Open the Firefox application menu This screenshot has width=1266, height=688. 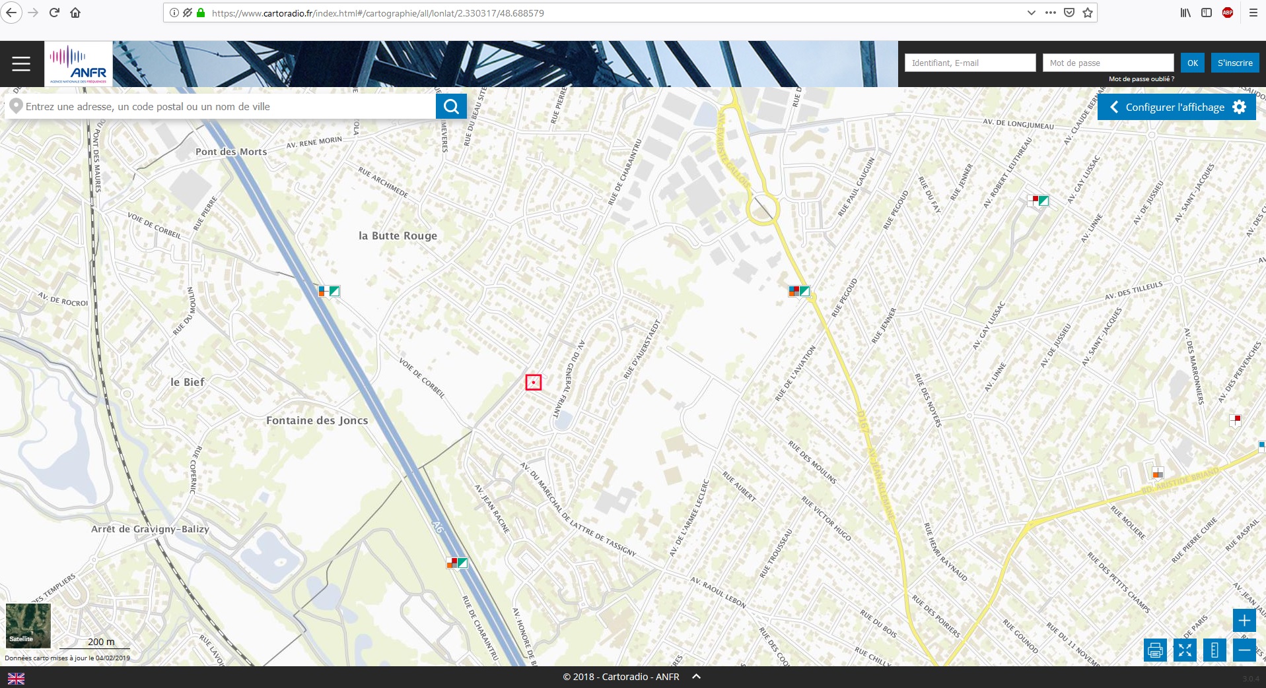(1253, 13)
